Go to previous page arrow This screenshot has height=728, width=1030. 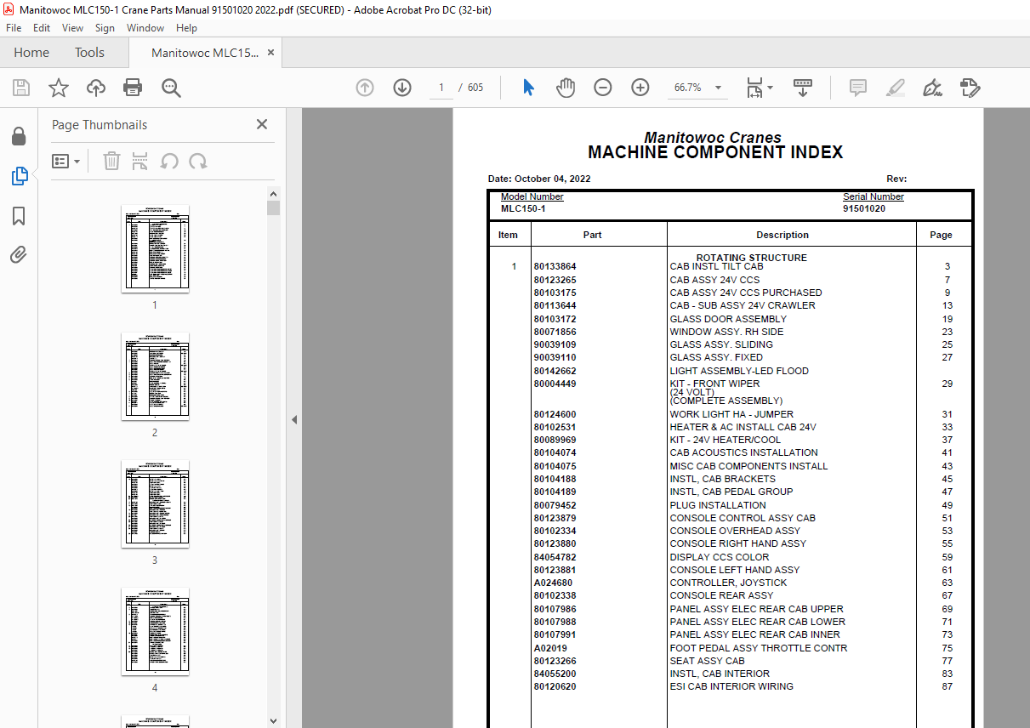365,88
